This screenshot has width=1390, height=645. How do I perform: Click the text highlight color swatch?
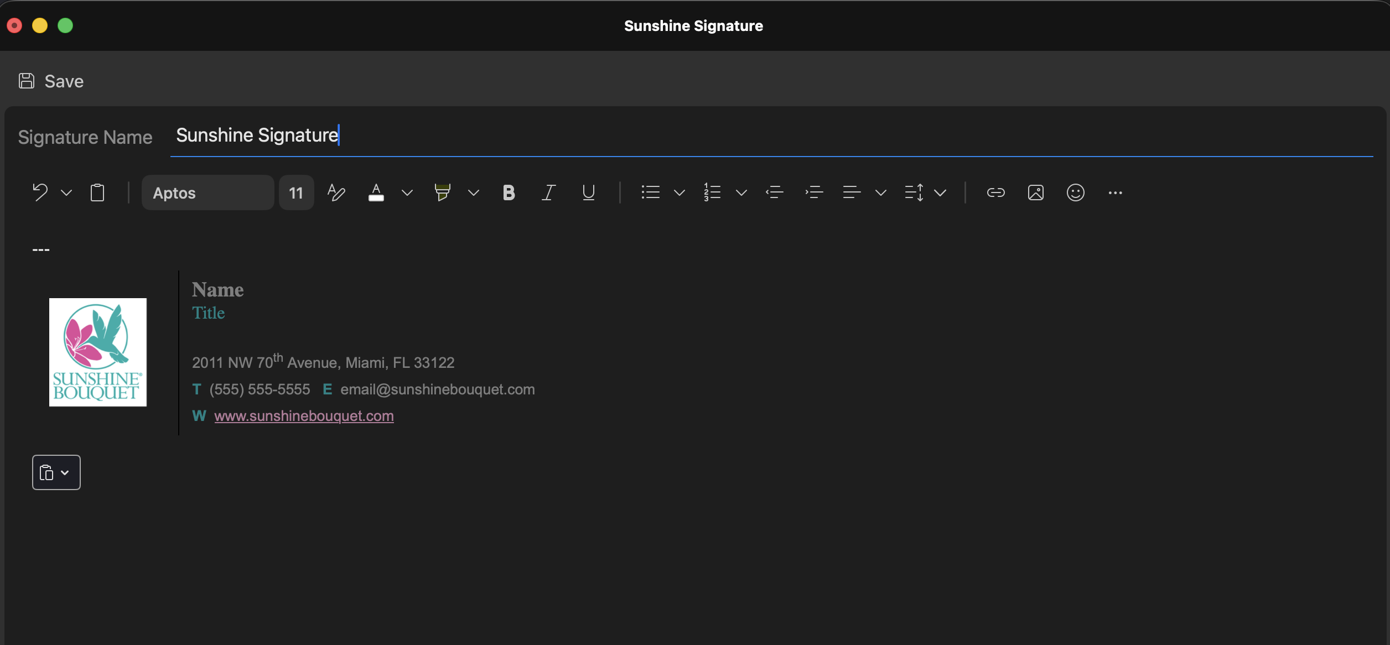442,193
